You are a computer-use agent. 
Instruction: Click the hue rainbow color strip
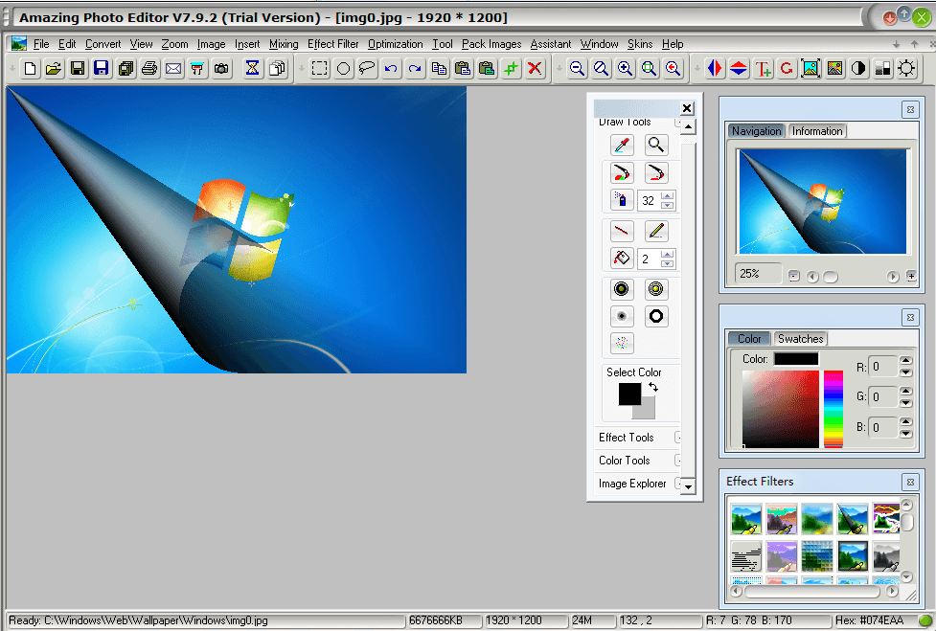click(833, 409)
